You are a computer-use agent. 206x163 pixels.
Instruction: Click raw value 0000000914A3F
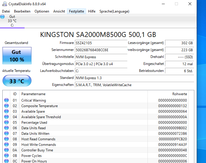173,145
